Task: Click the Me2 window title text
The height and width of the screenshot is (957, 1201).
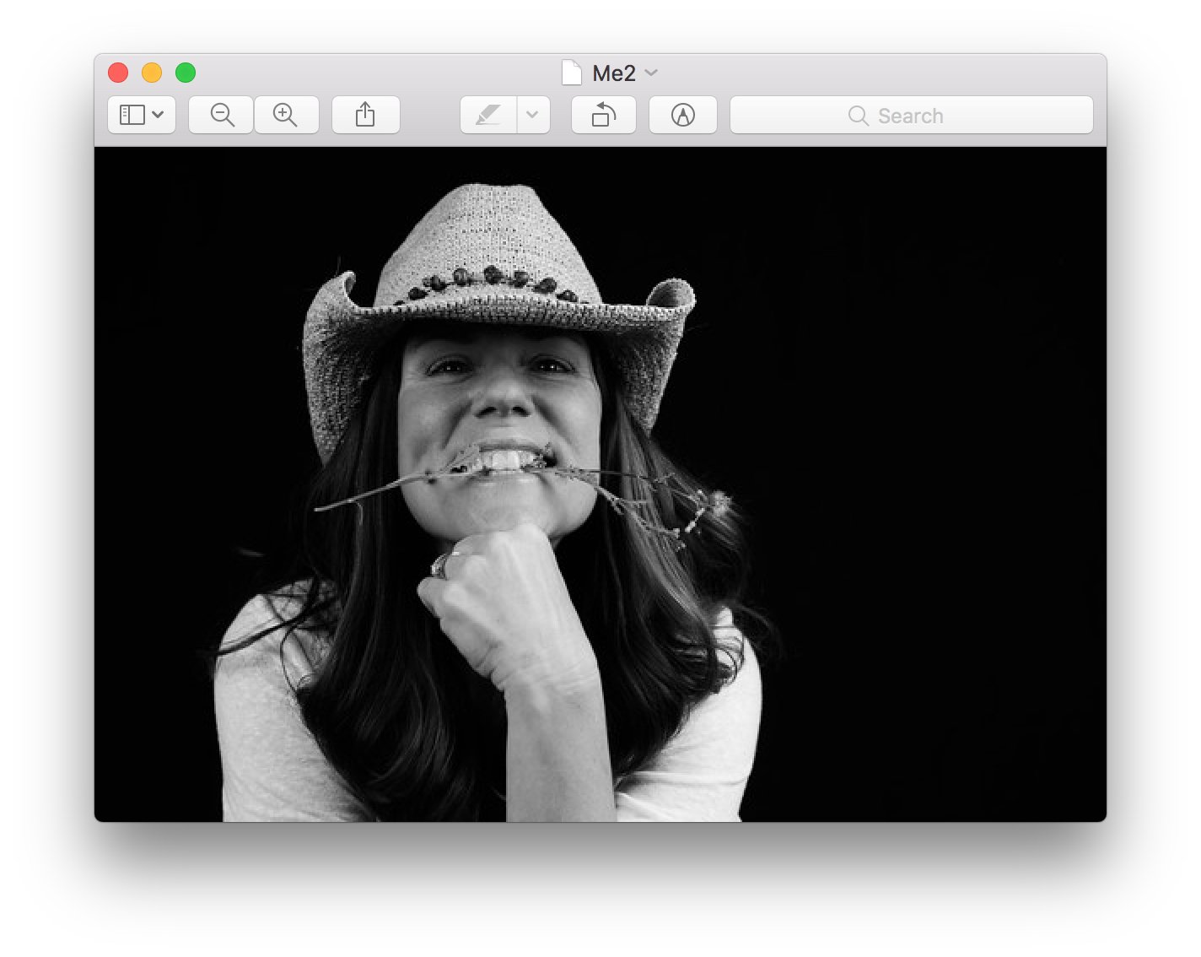Action: (x=614, y=73)
